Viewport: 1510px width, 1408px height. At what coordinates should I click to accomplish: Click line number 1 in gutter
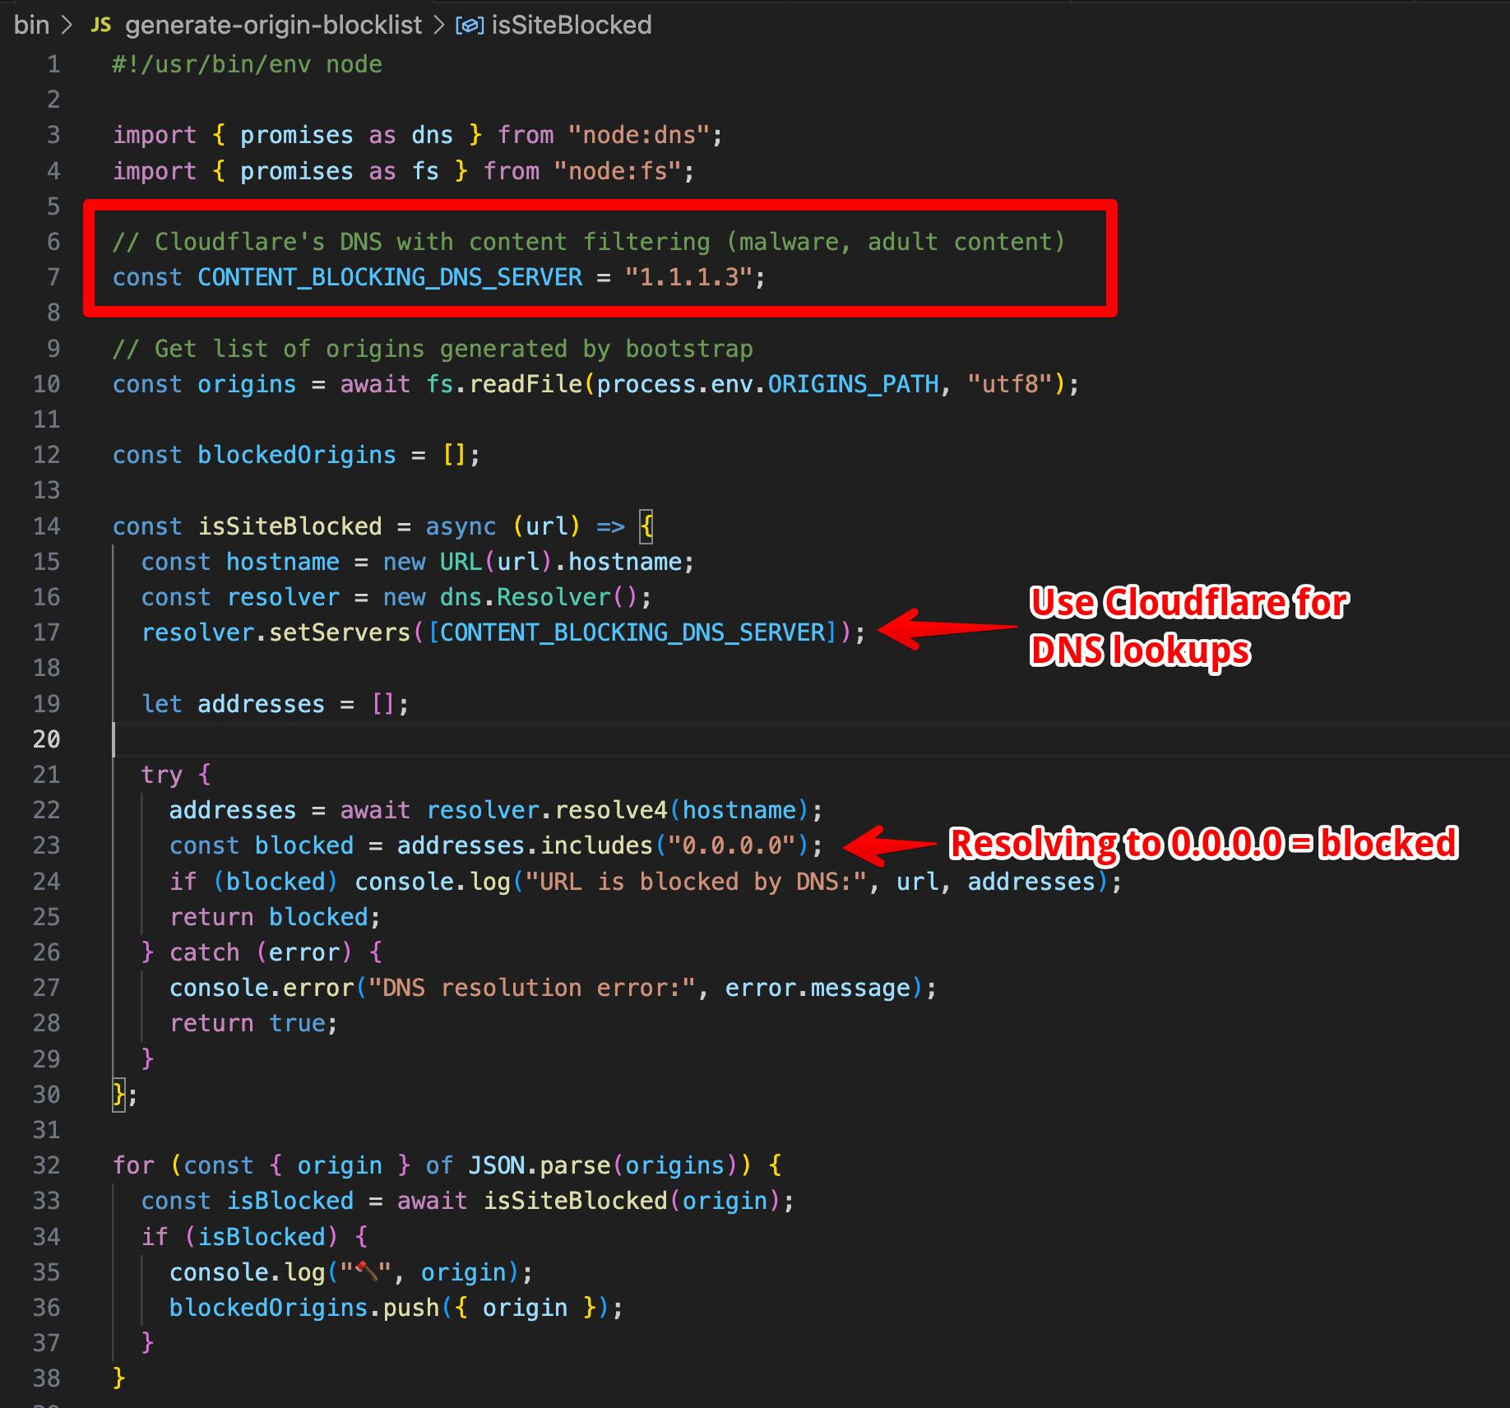53,64
